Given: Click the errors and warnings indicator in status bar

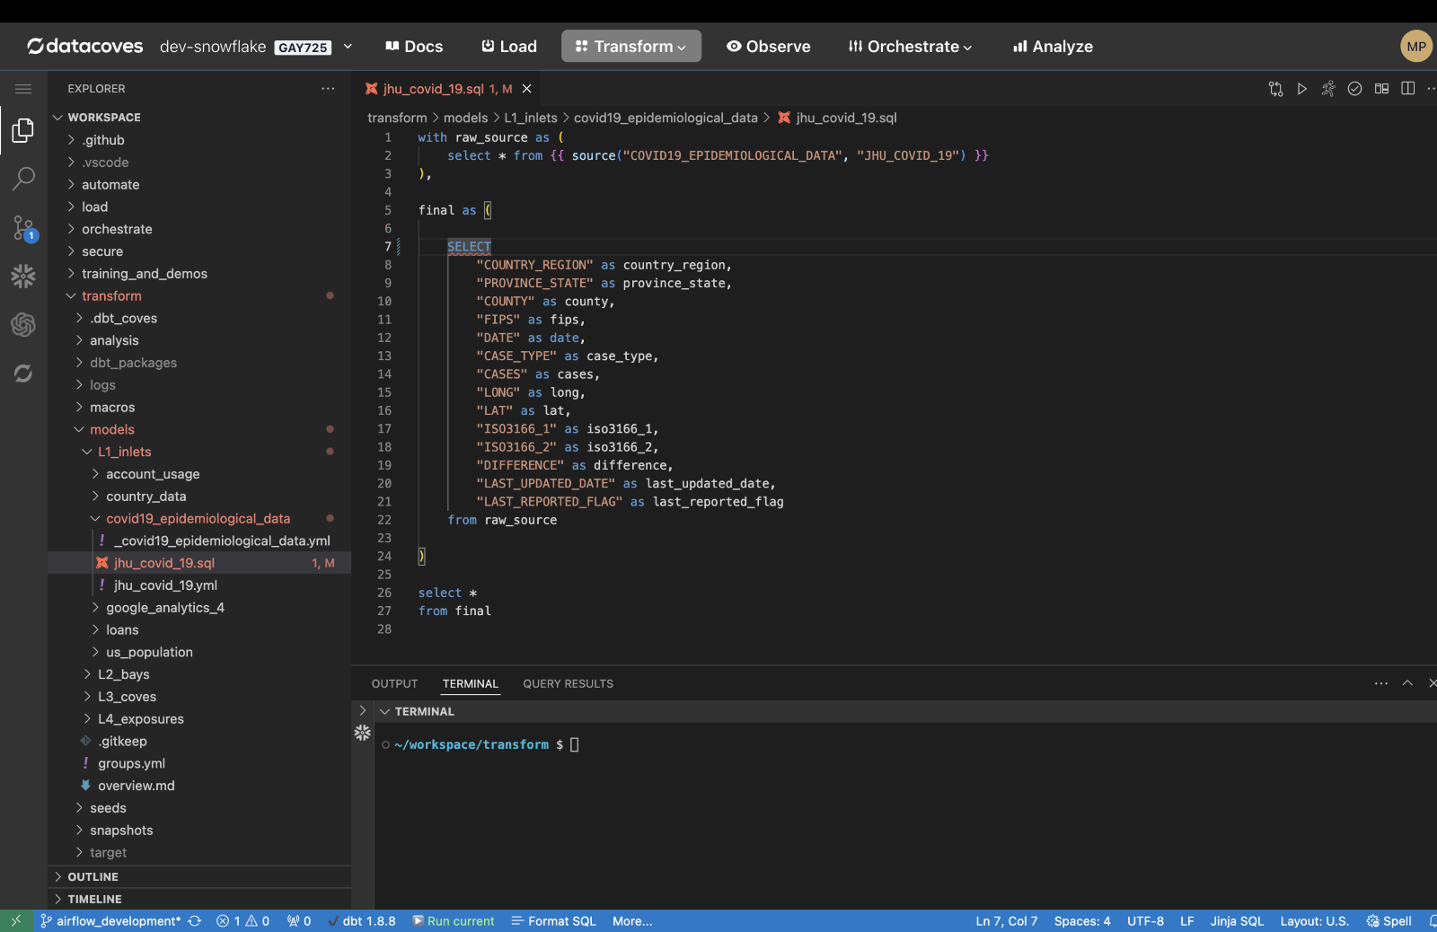Looking at the screenshot, I should [243, 921].
